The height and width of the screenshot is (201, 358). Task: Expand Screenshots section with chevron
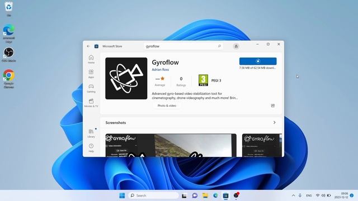pos(274,123)
